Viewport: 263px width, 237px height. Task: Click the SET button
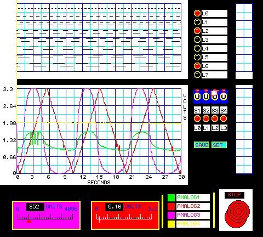pyautogui.click(x=219, y=145)
